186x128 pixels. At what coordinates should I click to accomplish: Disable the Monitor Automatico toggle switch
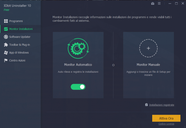(x=78, y=87)
